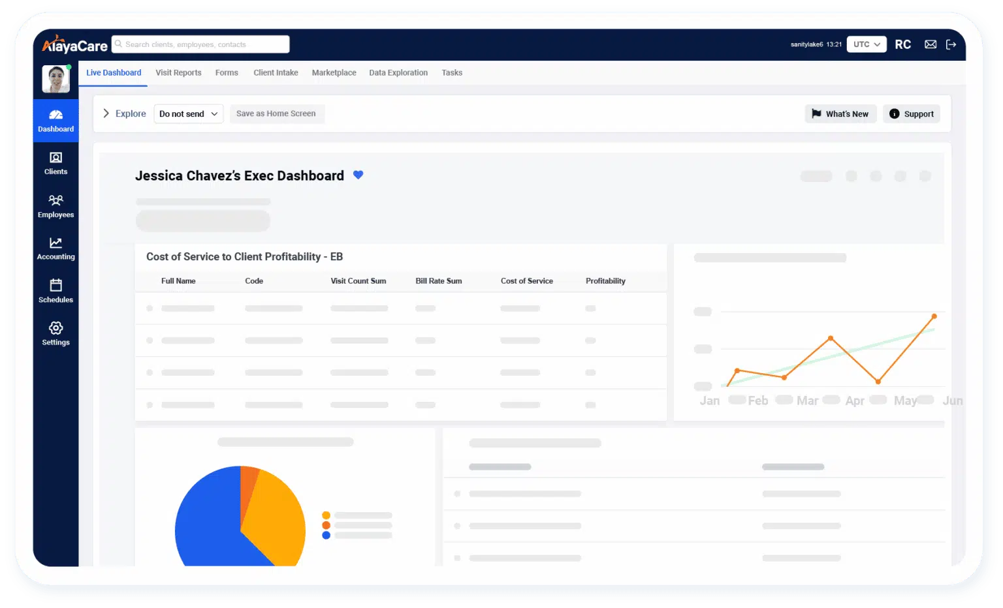Click the What's New button
The height and width of the screenshot is (608, 1003).
[x=840, y=114]
